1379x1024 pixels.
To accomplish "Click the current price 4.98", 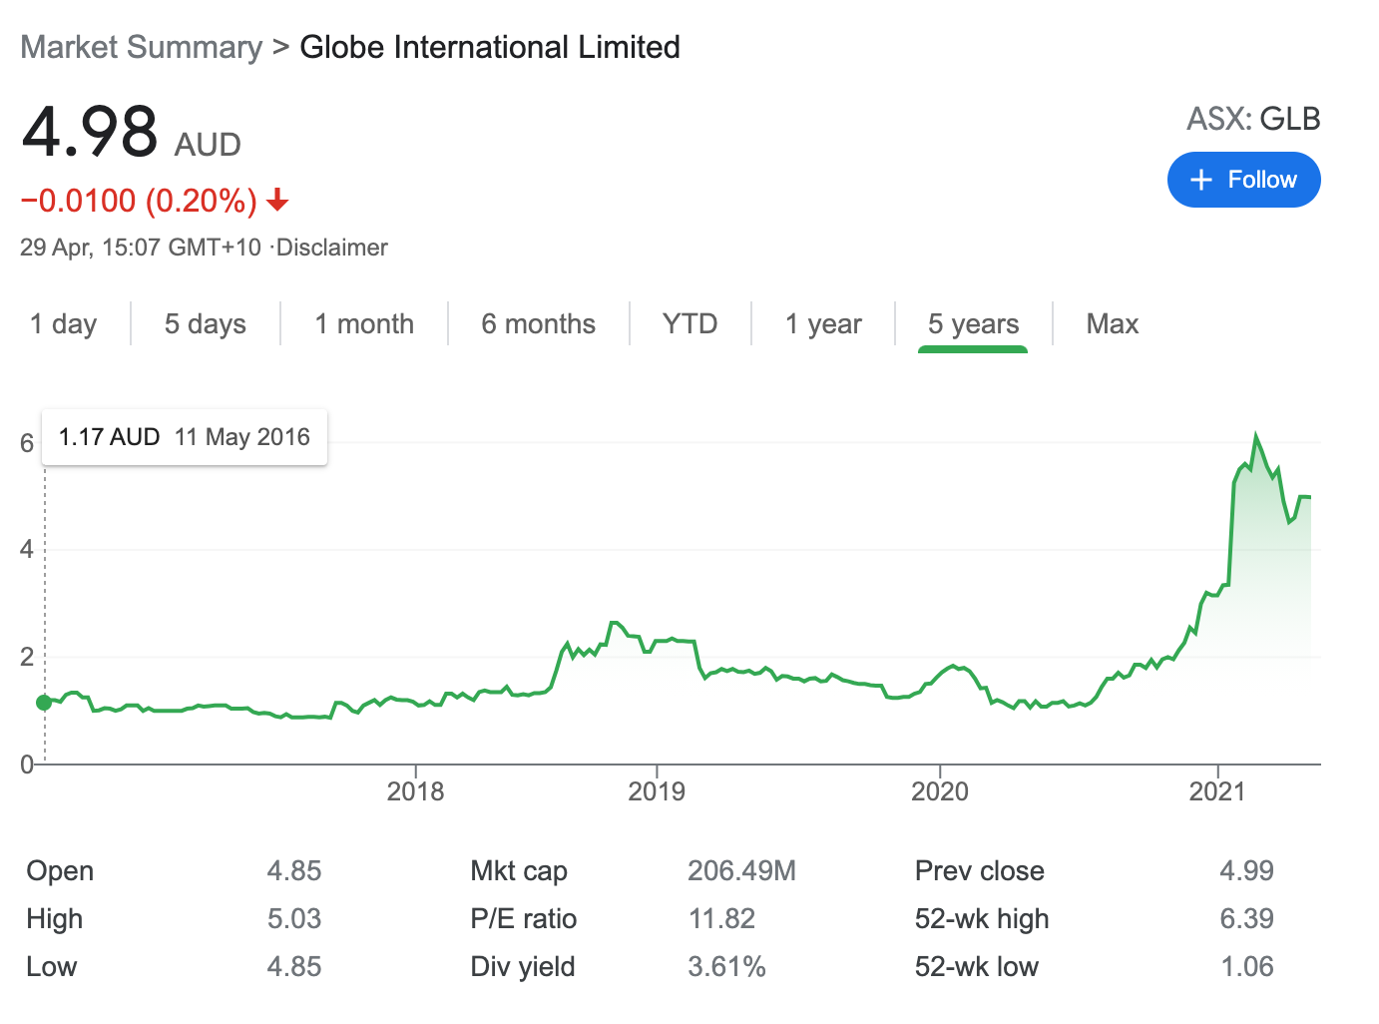I will [x=90, y=132].
